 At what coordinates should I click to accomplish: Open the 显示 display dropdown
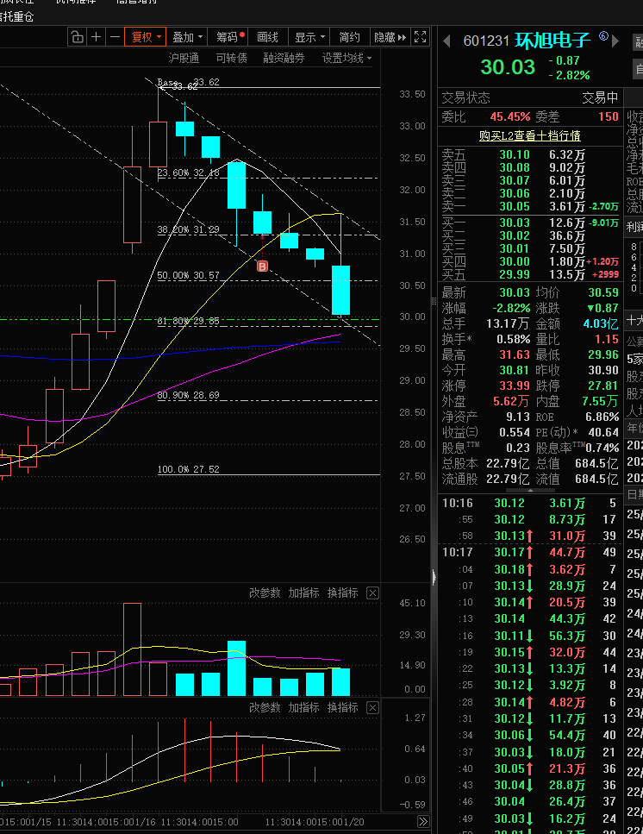click(x=309, y=37)
